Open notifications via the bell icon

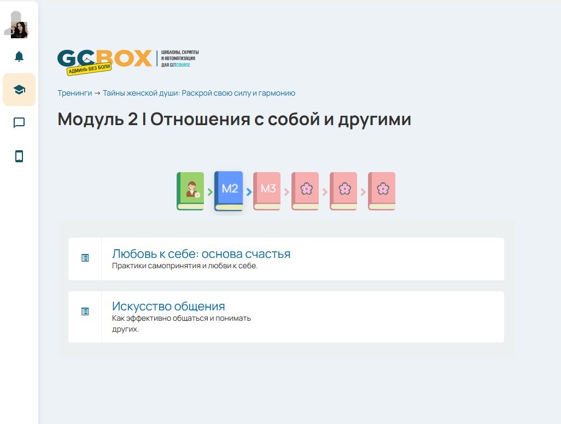(x=19, y=56)
